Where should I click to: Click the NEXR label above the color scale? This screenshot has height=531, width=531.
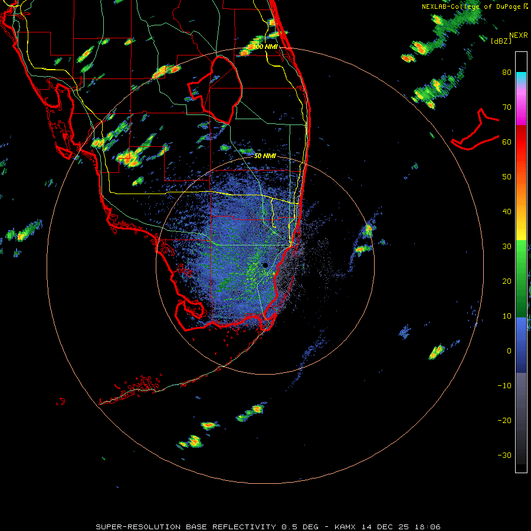tap(518, 35)
